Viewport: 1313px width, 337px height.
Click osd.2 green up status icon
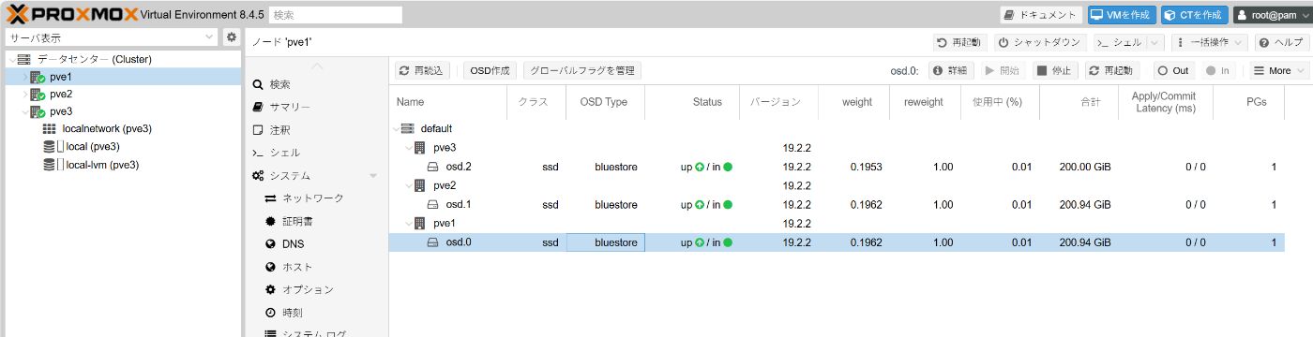click(x=700, y=167)
